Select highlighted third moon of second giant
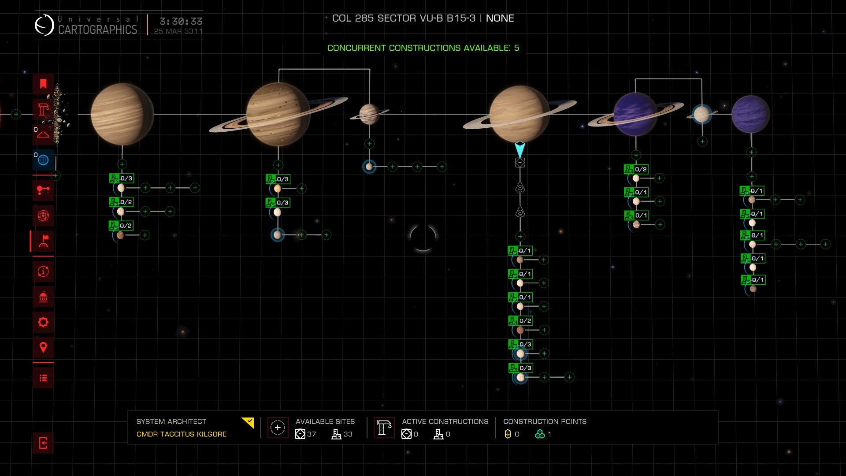Image resolution: width=846 pixels, height=476 pixels. point(277,235)
